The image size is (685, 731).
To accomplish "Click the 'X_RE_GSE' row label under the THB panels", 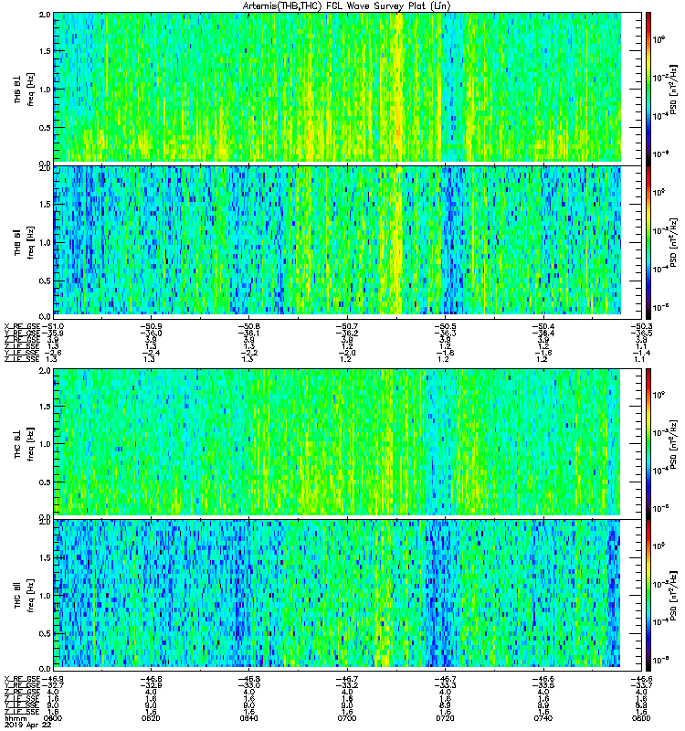I will 22,326.
